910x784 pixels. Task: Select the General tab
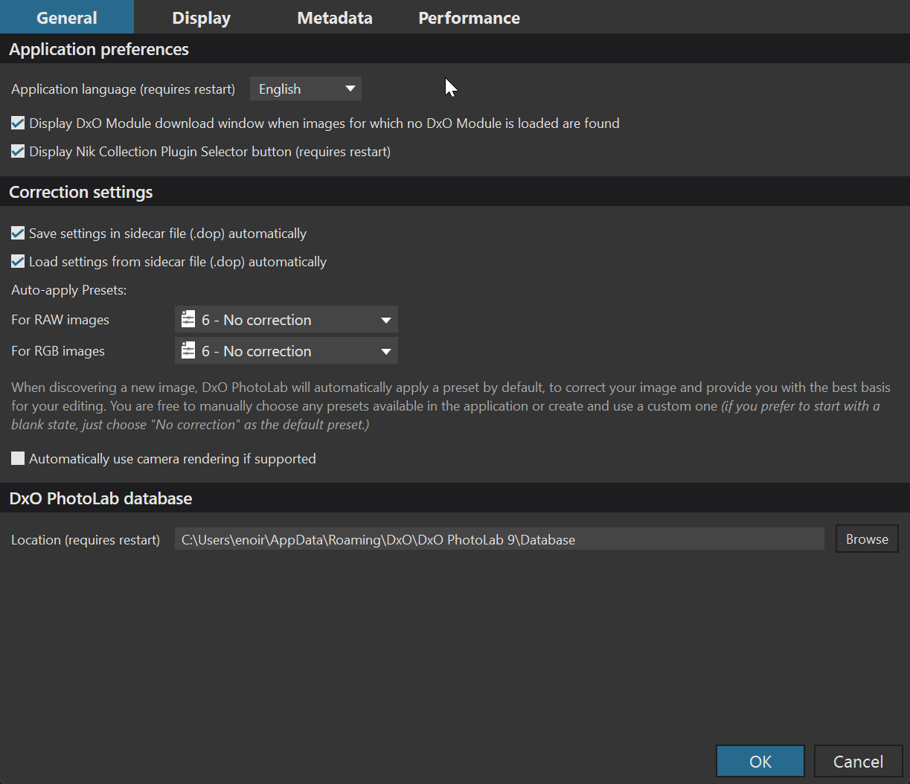tap(67, 18)
